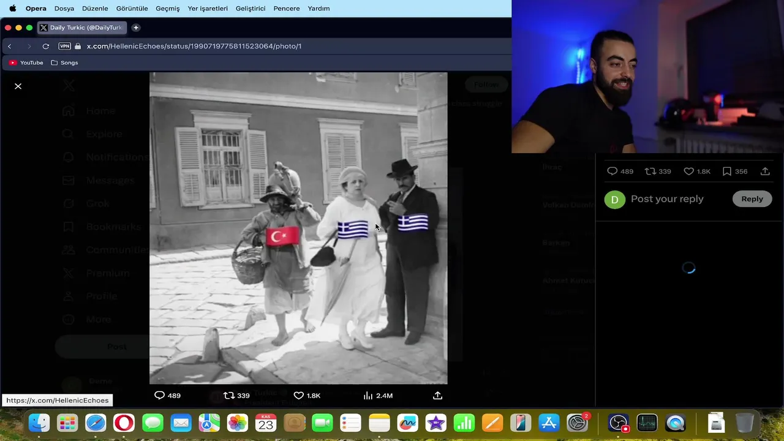The image size is (784, 441).
Task: Open view analytics showing 2.4M
Action: click(x=378, y=396)
